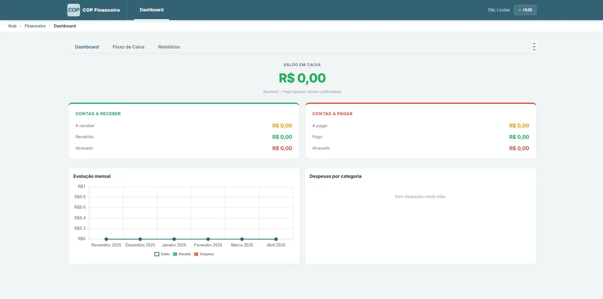
Task: Open Financeiro breadcrumb link
Action: point(35,26)
